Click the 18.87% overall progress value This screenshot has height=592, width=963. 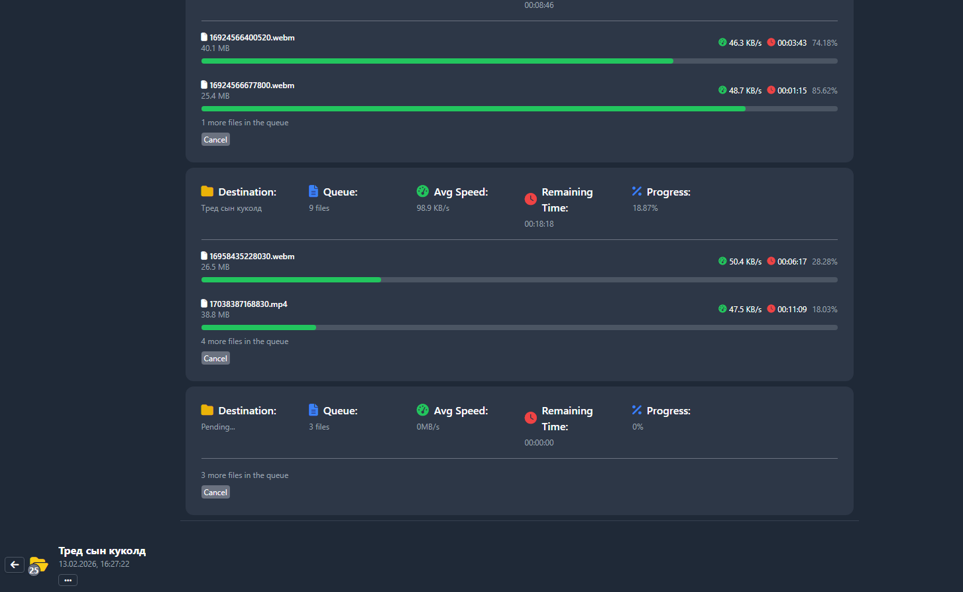pos(645,208)
